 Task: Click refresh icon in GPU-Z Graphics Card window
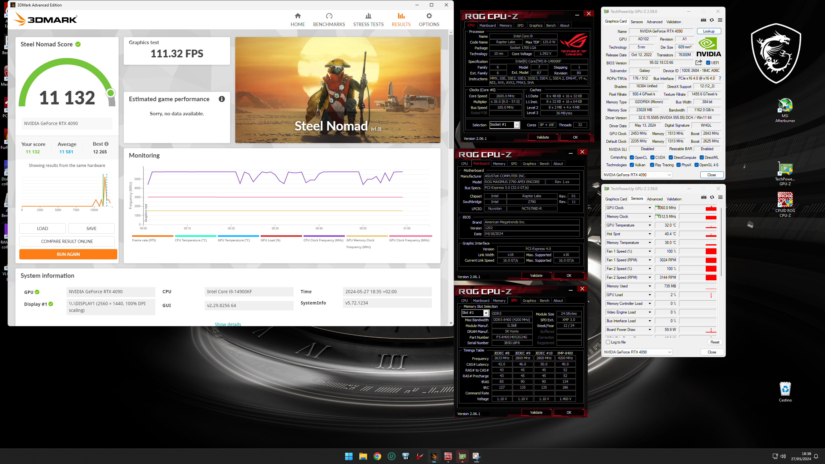tap(712, 20)
